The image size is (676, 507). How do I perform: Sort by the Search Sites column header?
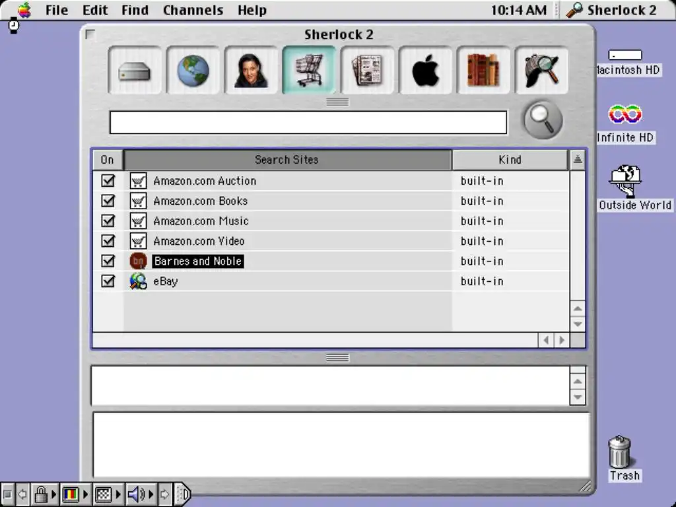(287, 160)
